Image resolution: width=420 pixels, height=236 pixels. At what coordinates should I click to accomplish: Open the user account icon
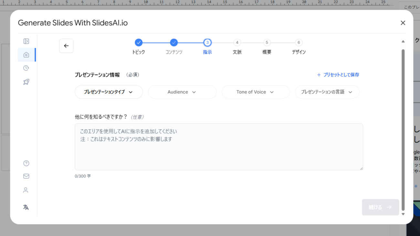(x=26, y=190)
